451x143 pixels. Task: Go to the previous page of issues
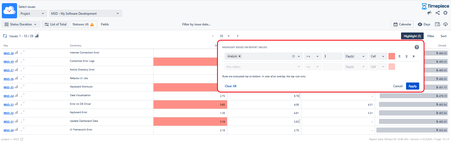tap(213, 36)
